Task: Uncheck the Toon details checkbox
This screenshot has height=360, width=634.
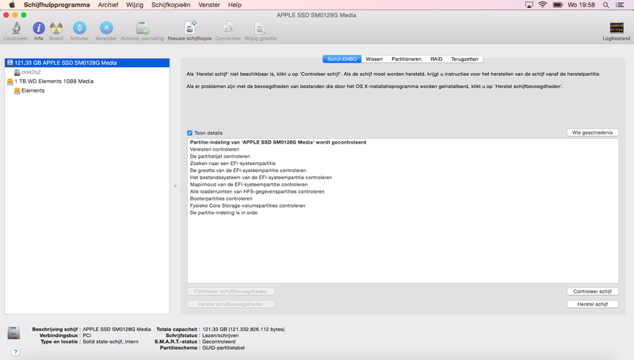Action: click(189, 132)
